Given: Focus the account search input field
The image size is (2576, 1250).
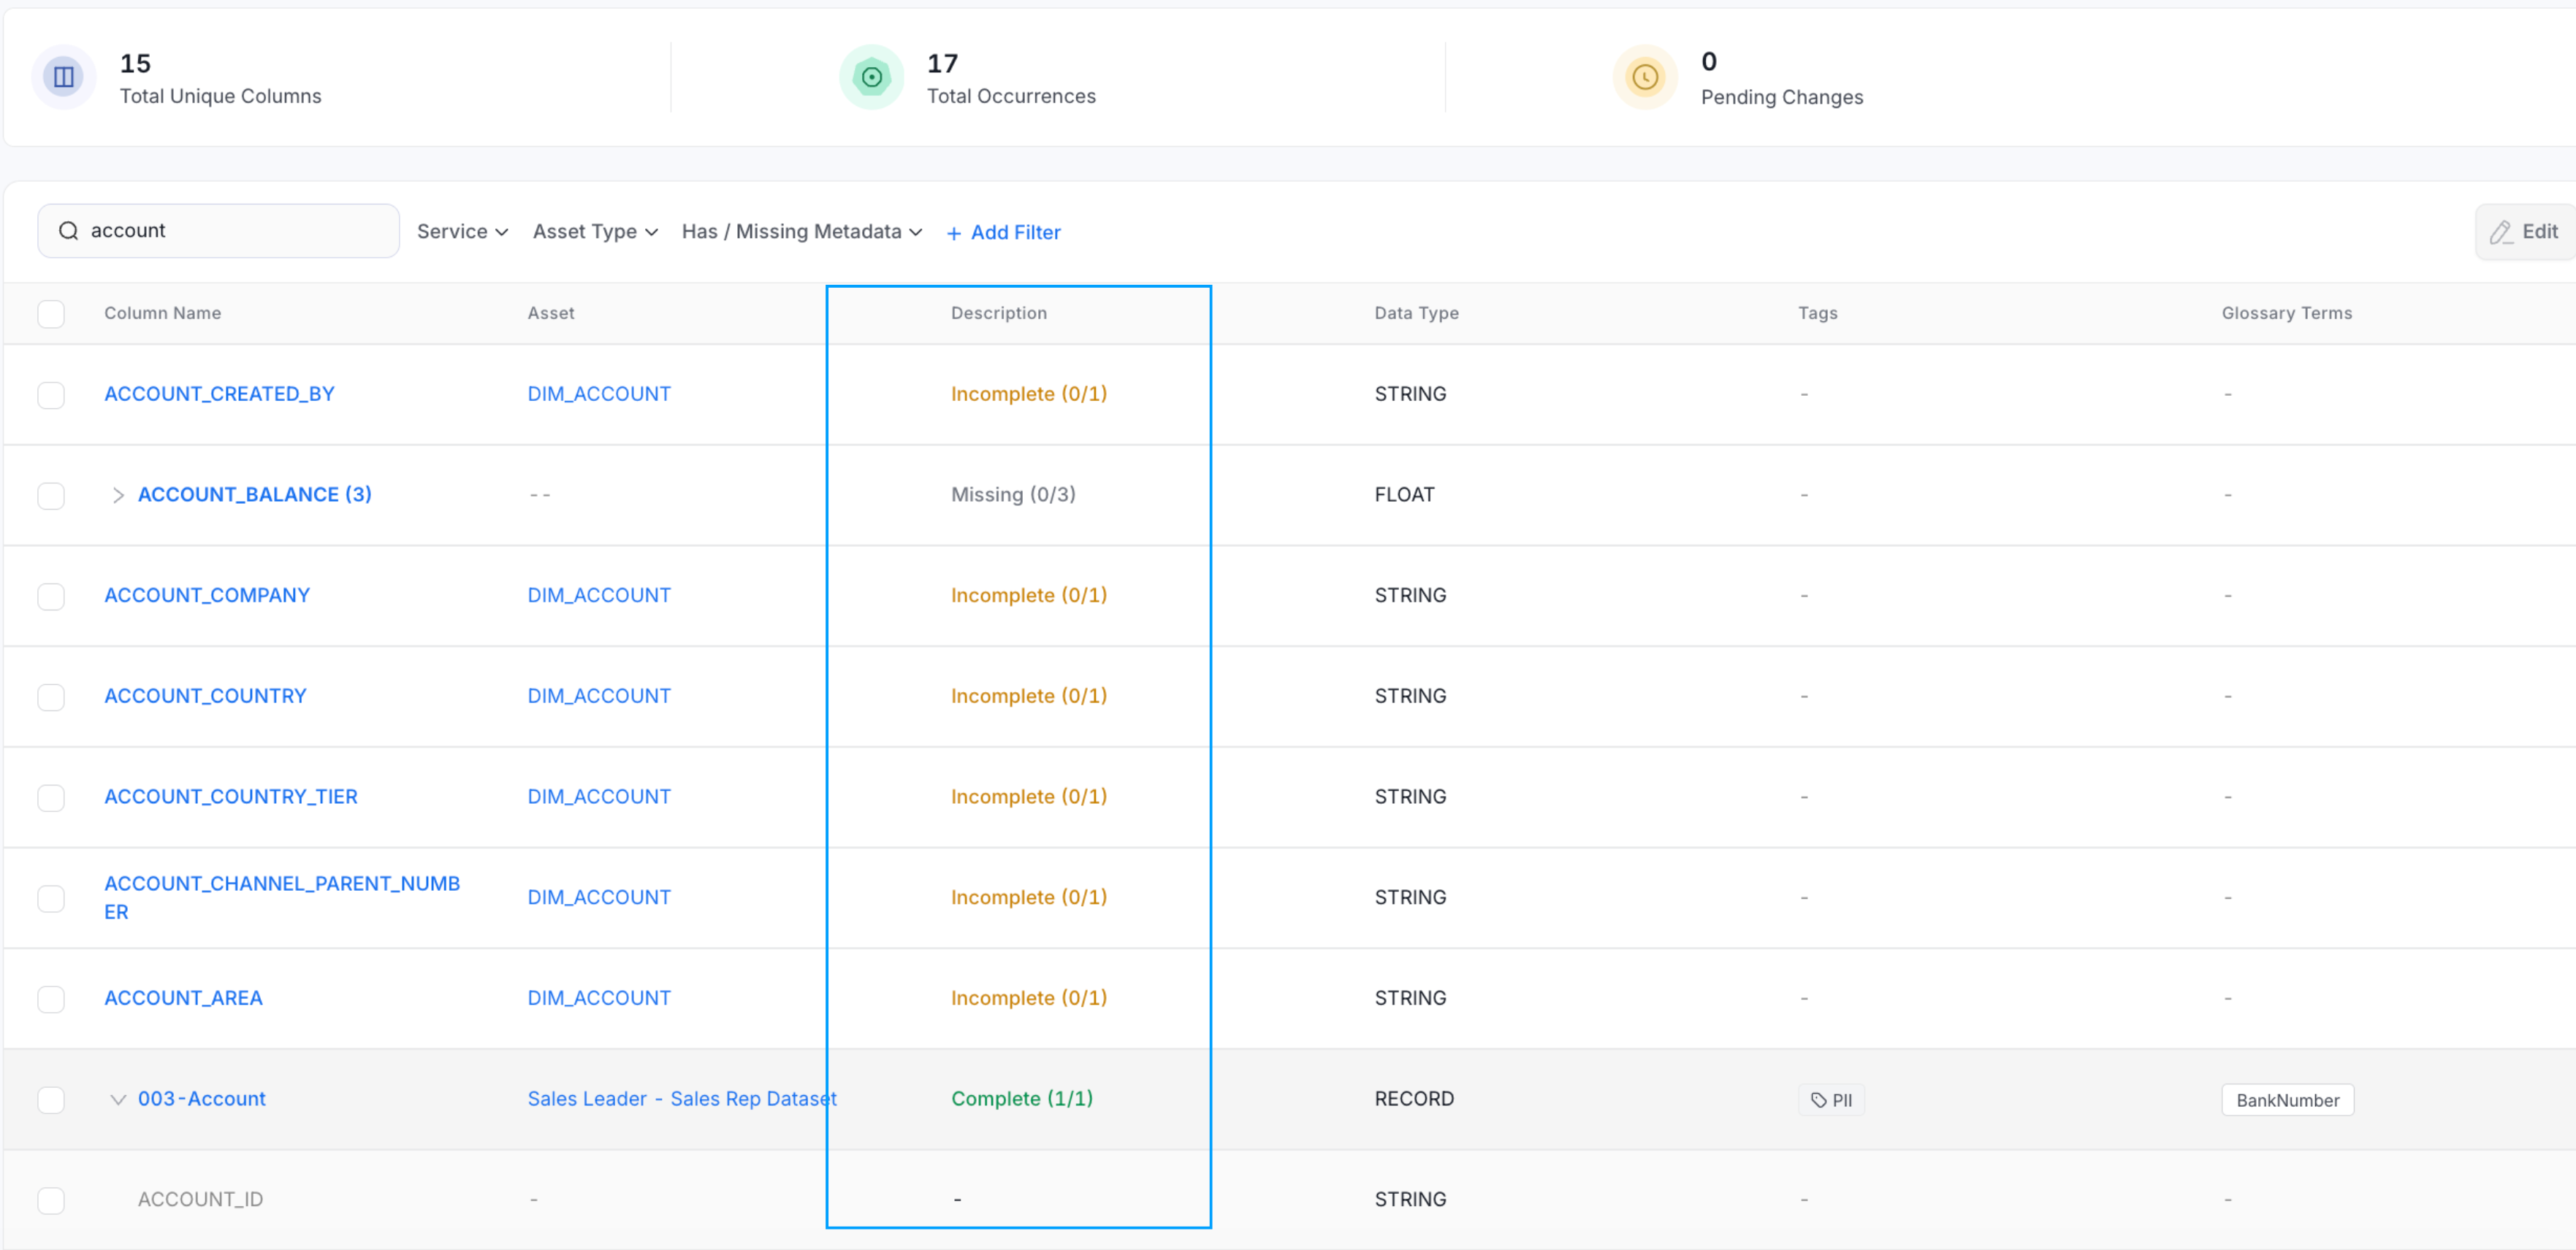Looking at the screenshot, I should point(219,231).
